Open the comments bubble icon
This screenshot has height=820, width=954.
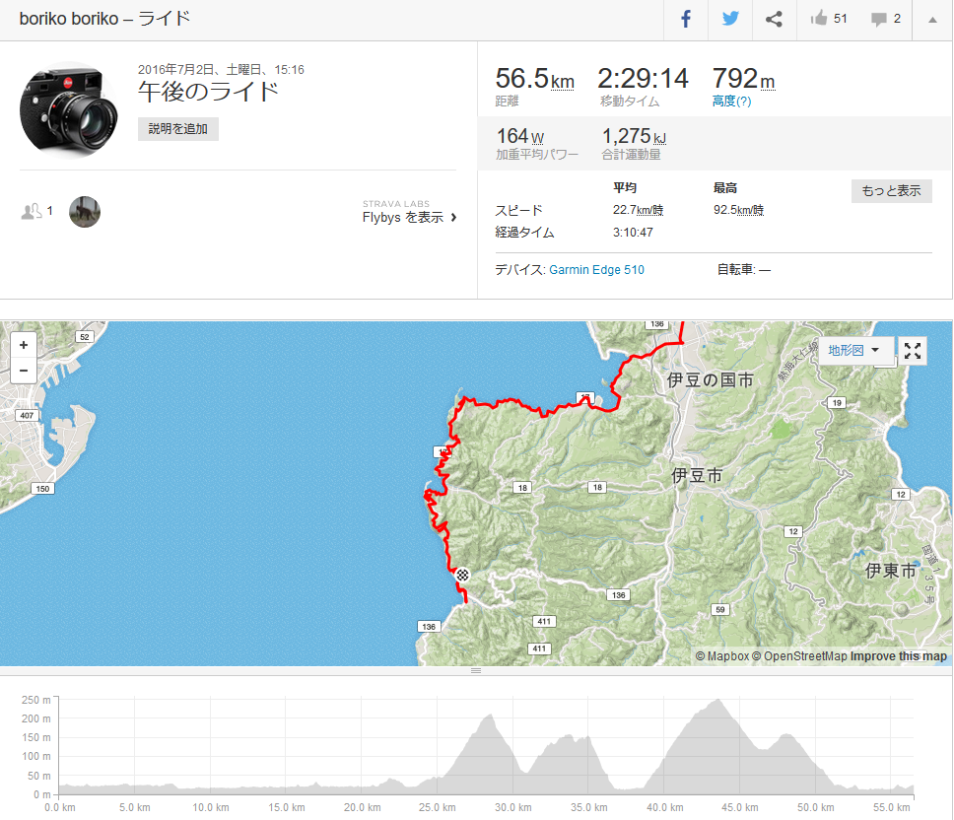(878, 20)
